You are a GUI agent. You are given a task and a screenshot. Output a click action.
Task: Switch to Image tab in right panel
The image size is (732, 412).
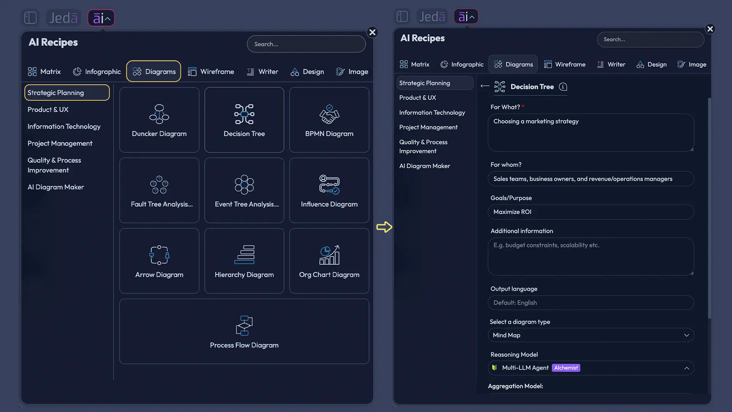point(692,64)
